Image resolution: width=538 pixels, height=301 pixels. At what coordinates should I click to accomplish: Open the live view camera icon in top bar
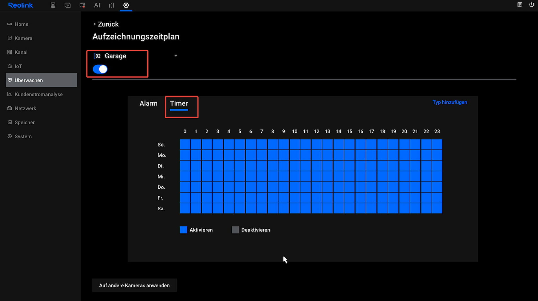(53, 5)
